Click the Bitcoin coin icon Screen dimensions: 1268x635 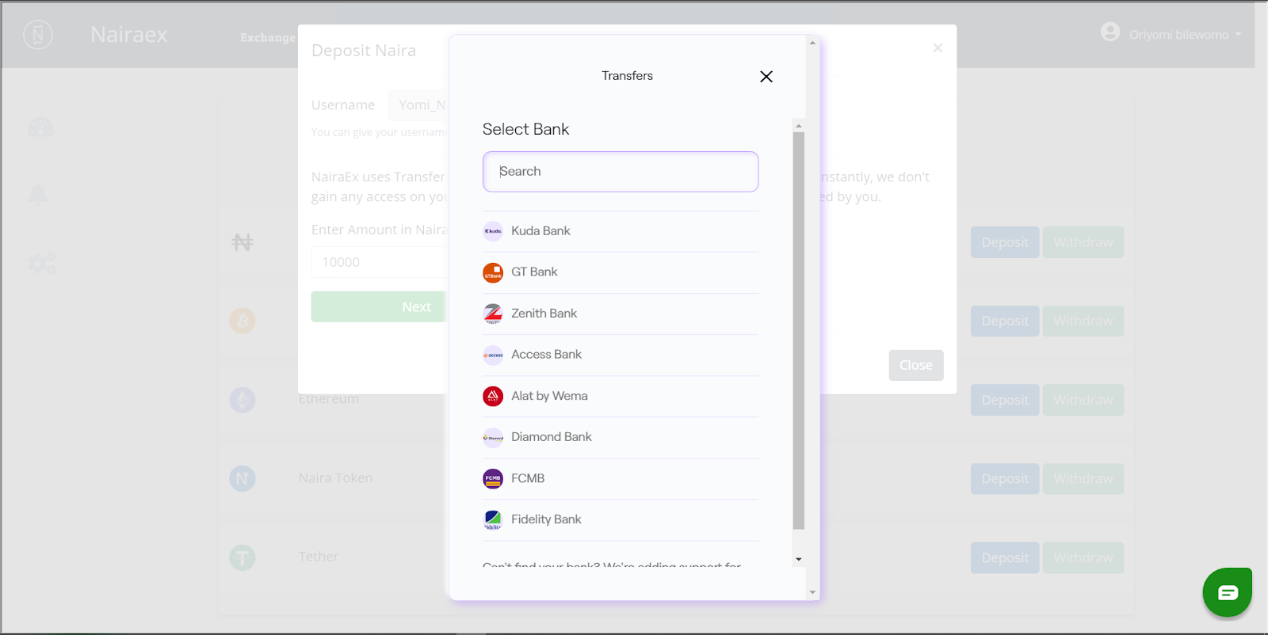(x=243, y=321)
